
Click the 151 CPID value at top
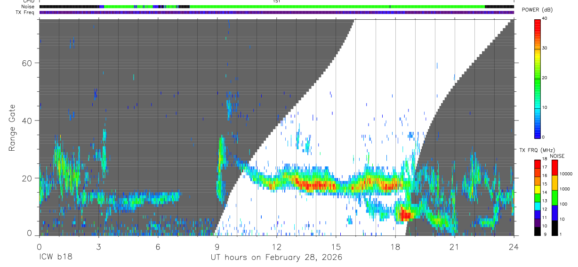pos(276,1)
